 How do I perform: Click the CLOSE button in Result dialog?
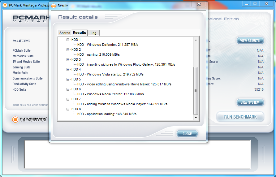[187, 134]
